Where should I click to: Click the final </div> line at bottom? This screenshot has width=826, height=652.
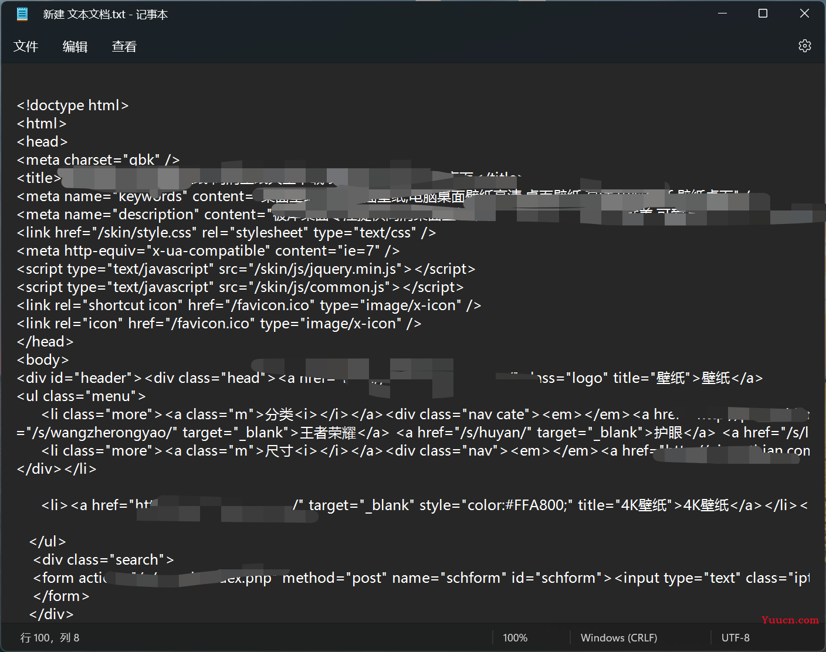52,614
